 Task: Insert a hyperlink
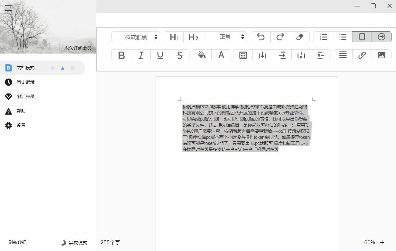pos(362,55)
